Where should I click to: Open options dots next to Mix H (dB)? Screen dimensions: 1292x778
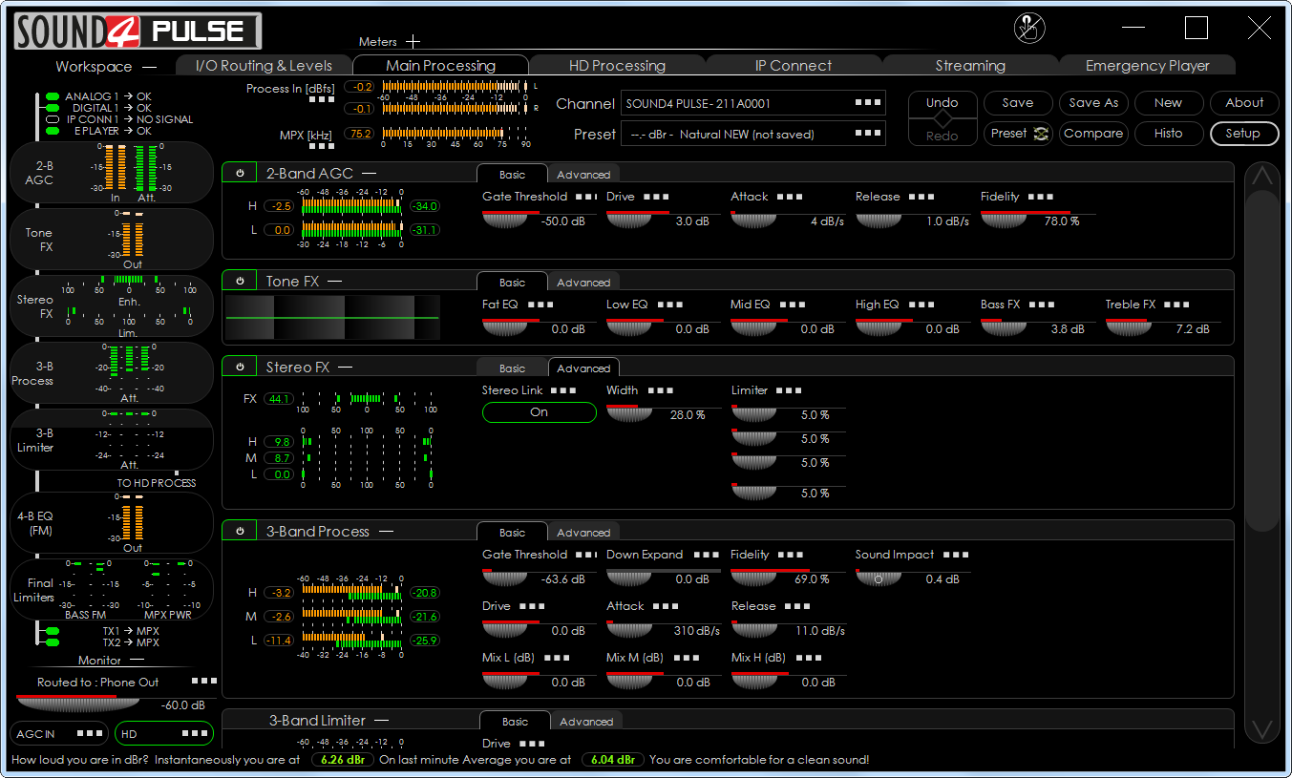809,658
